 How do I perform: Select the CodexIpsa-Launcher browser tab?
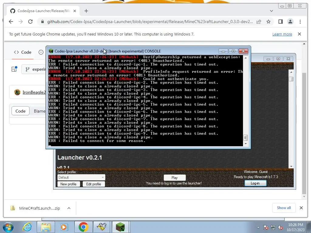43,11
